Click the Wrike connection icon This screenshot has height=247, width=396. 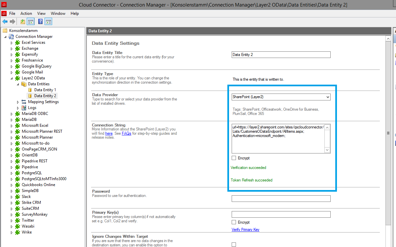(18, 232)
